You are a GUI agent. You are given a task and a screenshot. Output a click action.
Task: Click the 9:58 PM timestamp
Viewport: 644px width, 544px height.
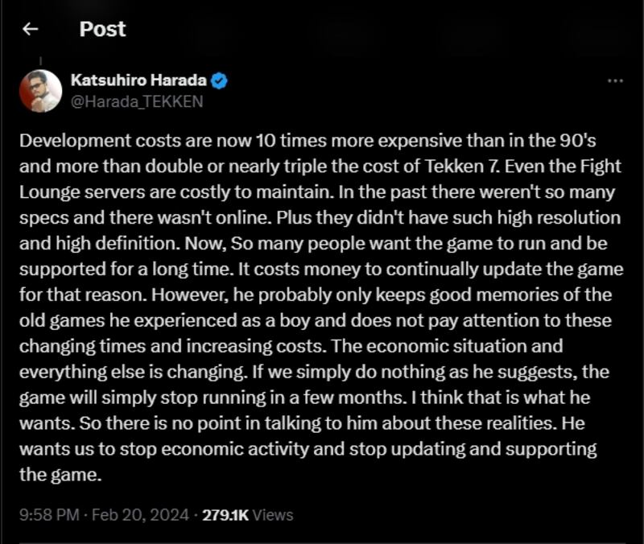pyautogui.click(x=49, y=515)
